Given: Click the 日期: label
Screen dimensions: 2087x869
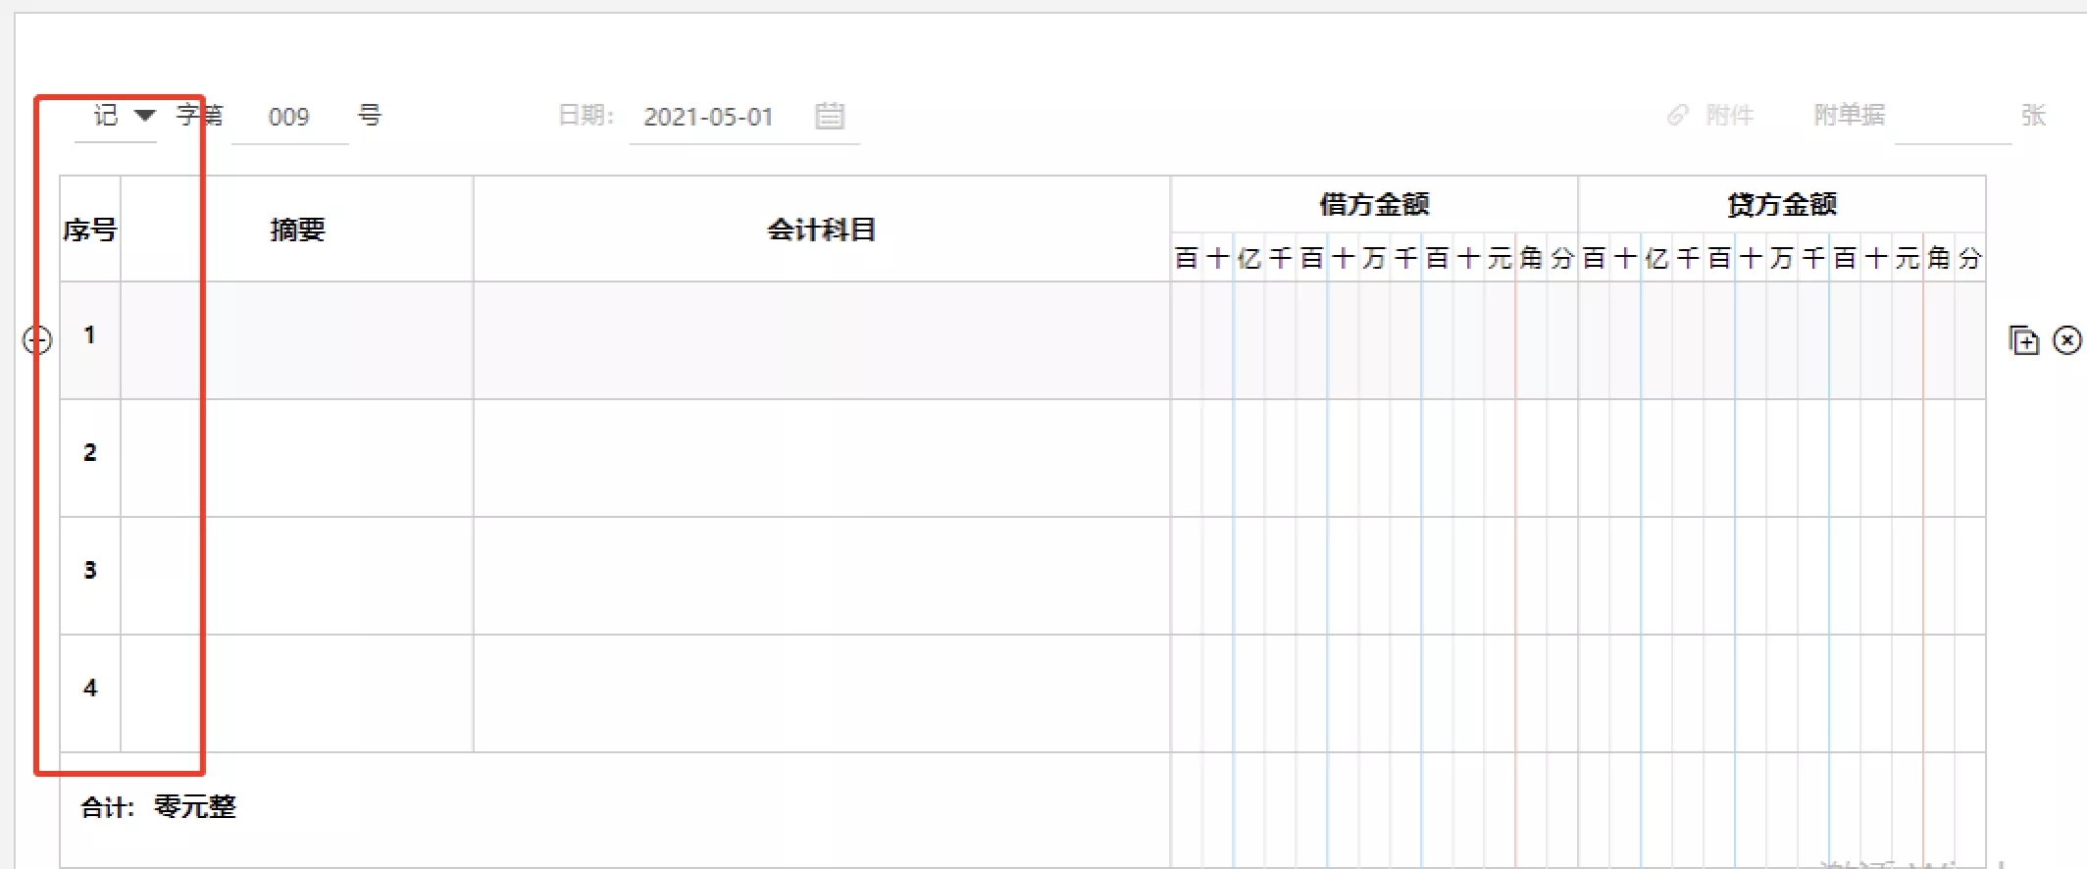Looking at the screenshot, I should click(585, 116).
